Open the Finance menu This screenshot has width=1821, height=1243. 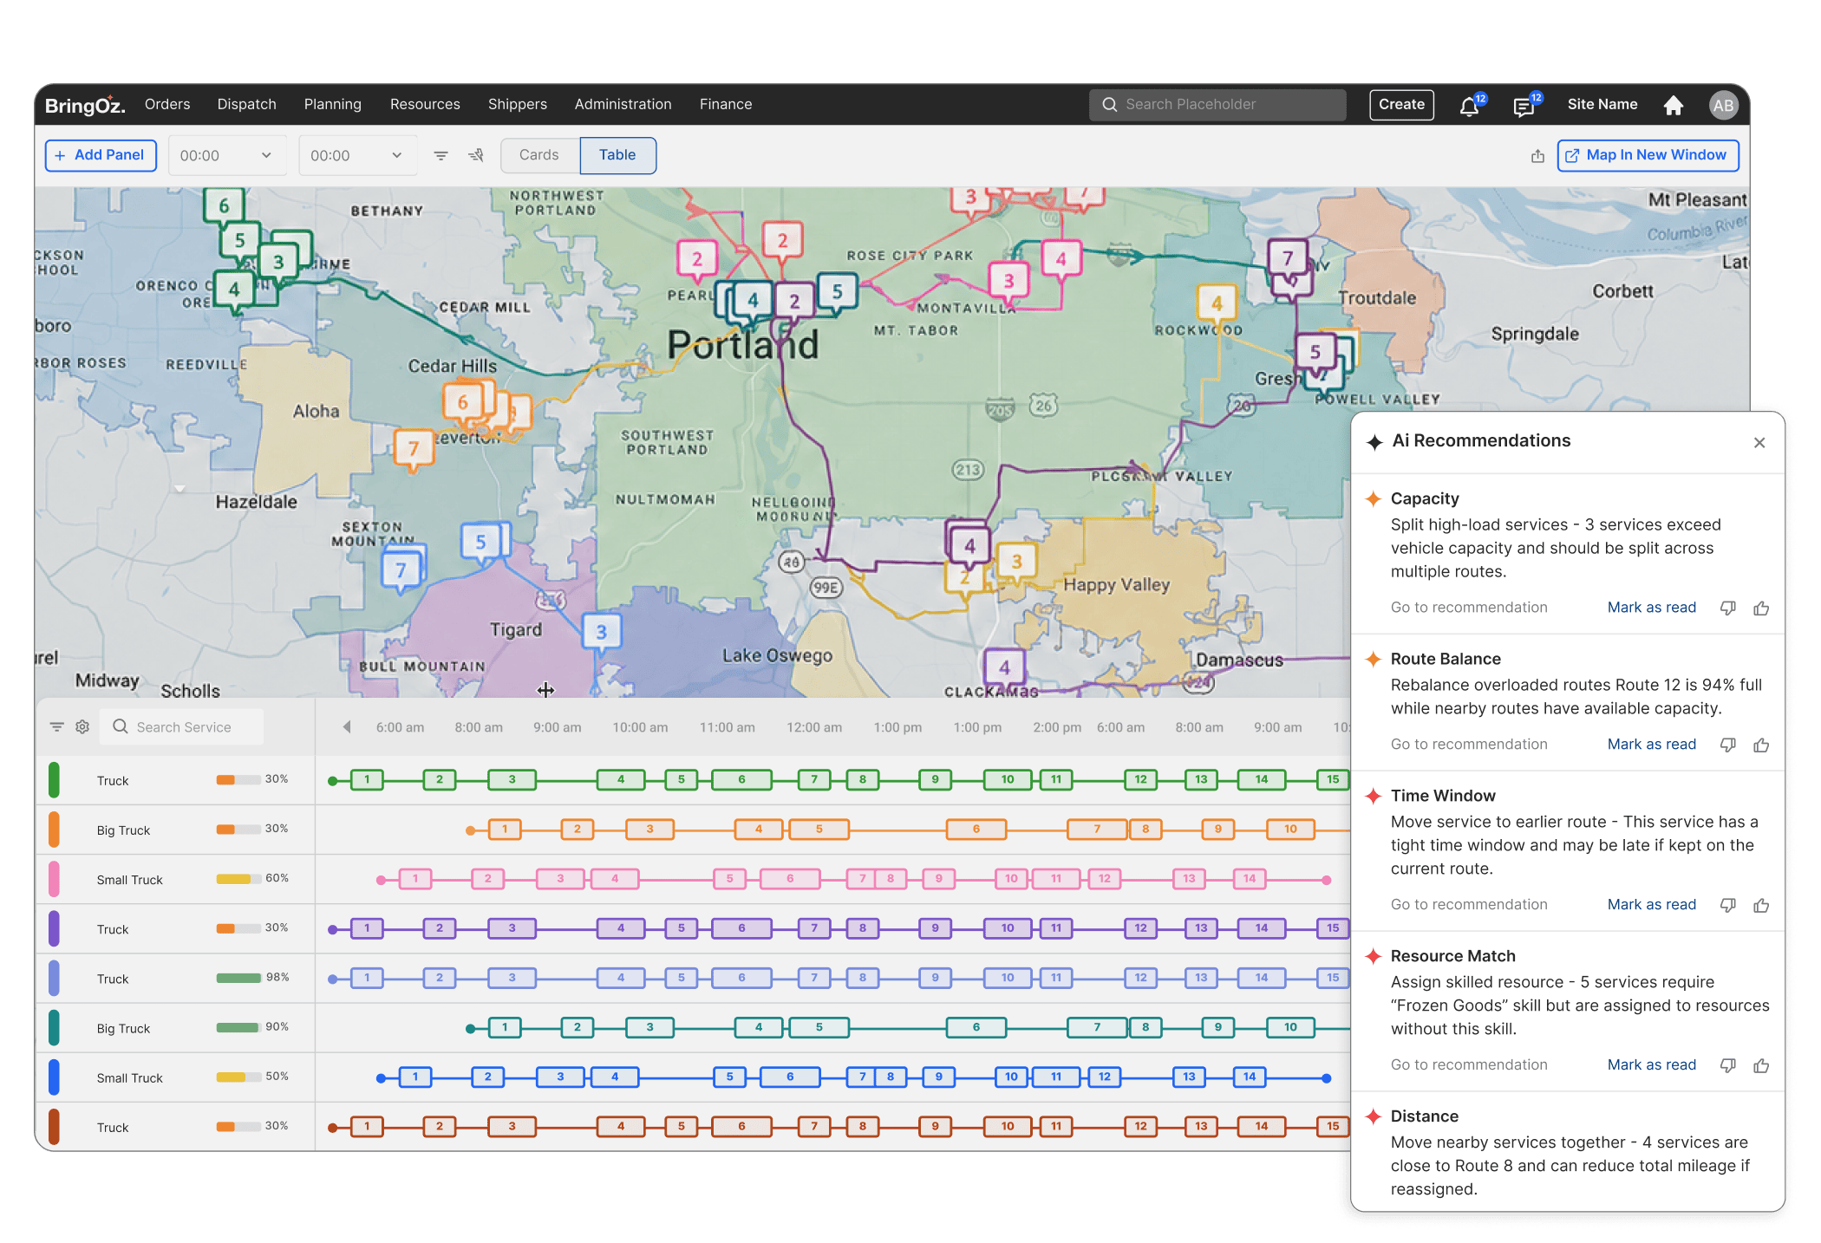coord(726,104)
